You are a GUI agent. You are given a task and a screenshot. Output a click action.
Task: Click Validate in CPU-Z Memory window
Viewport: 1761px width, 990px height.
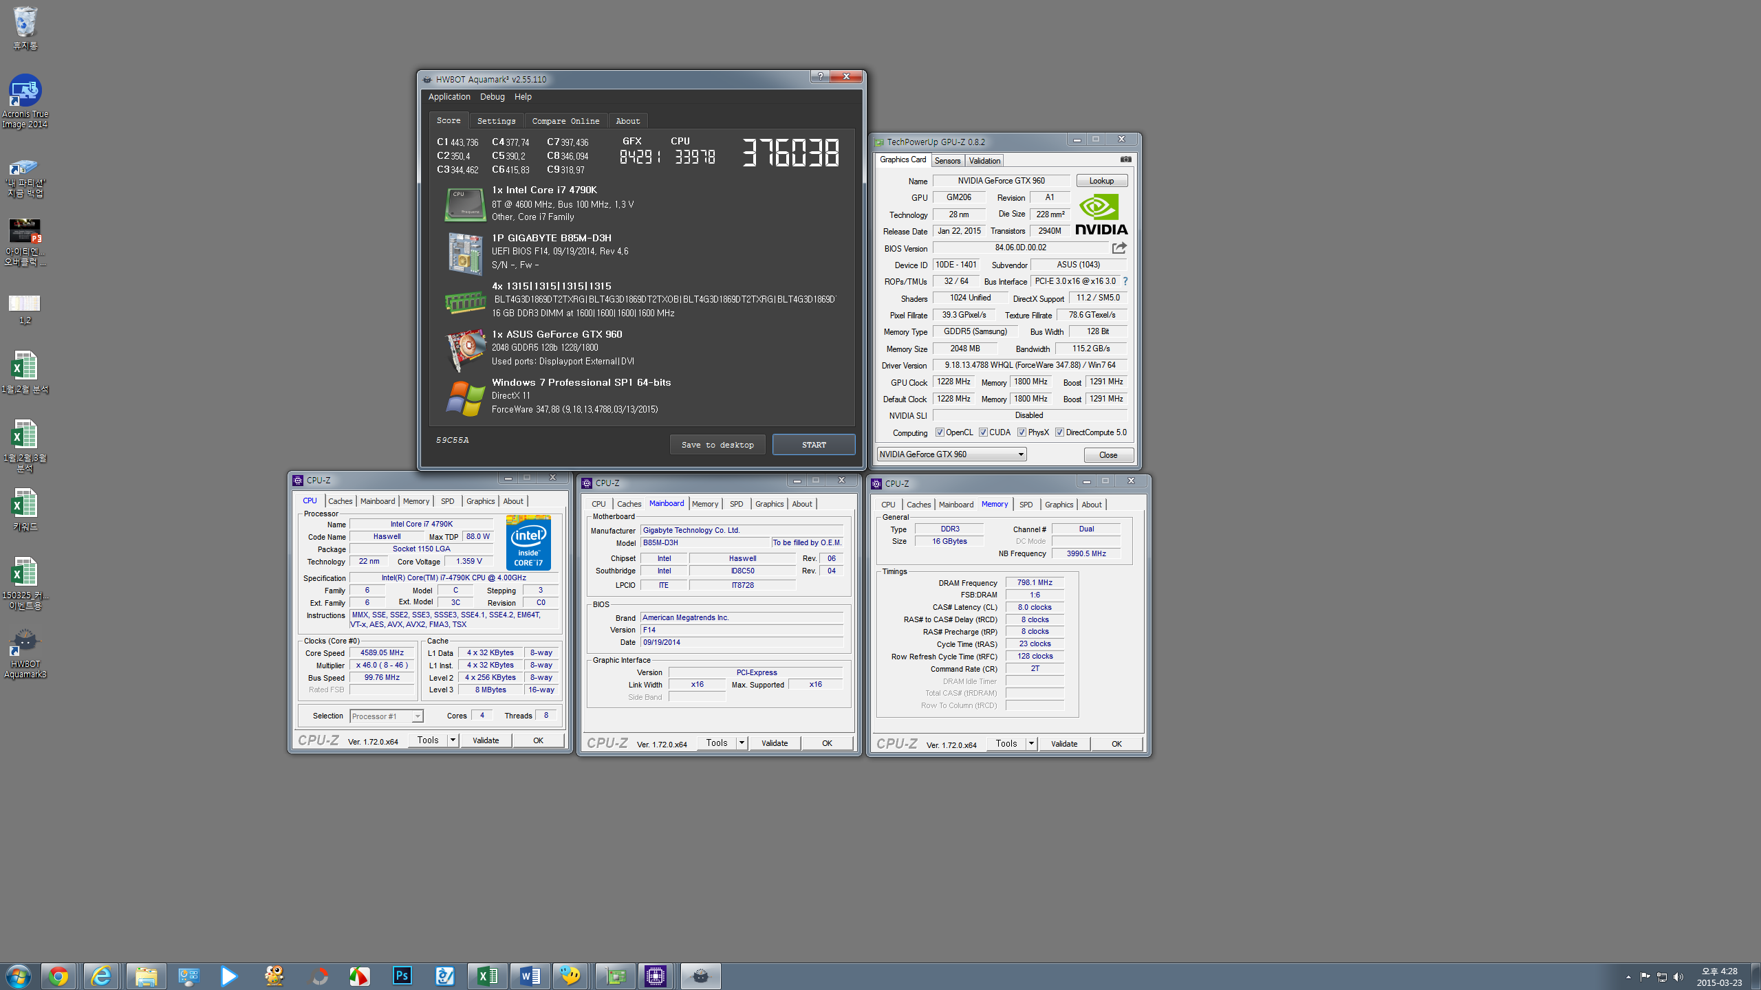click(1064, 744)
